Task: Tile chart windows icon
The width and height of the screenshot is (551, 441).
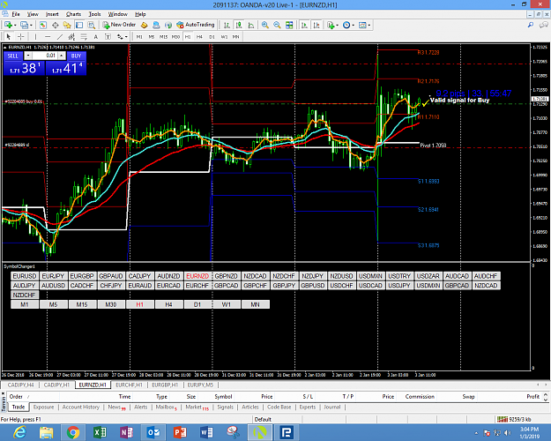Action: 289,25
